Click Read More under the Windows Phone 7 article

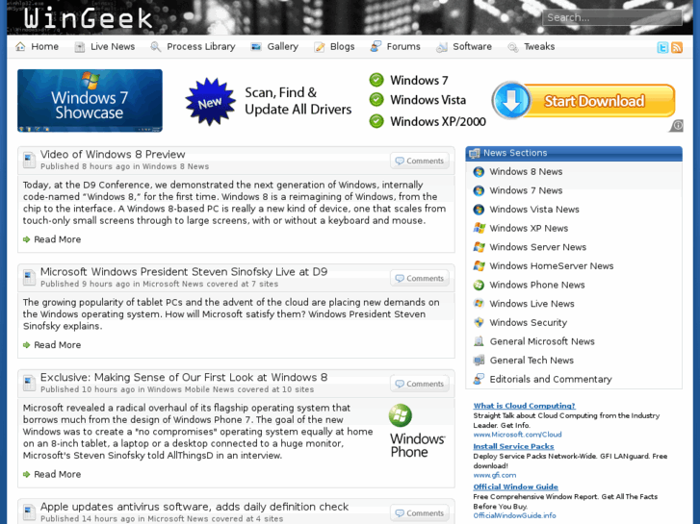point(57,474)
